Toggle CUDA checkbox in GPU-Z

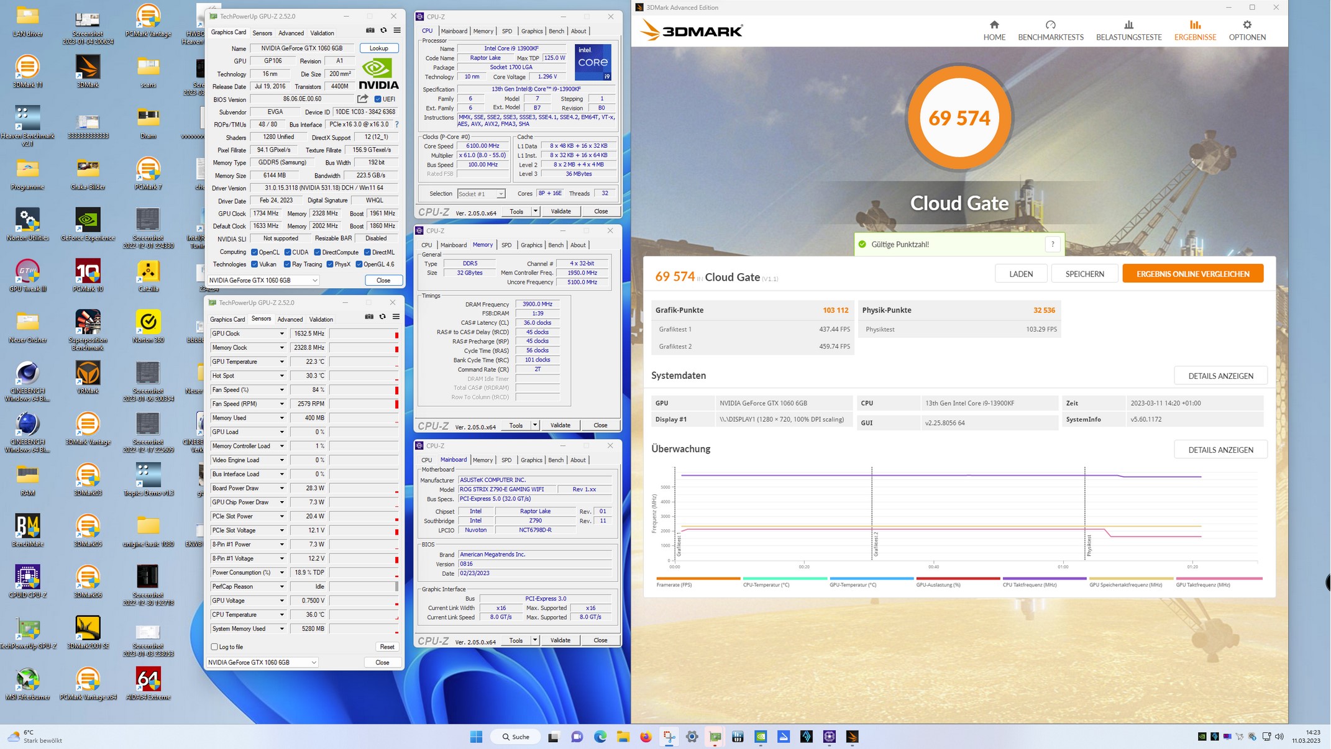288,252
